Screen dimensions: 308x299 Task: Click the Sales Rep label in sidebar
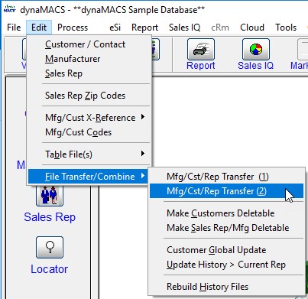(50, 217)
